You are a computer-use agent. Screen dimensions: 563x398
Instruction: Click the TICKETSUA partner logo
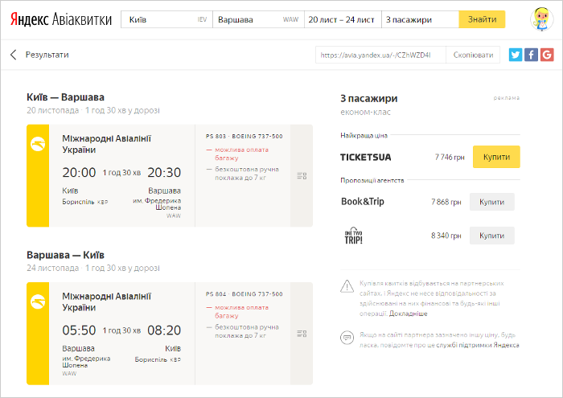[365, 158]
